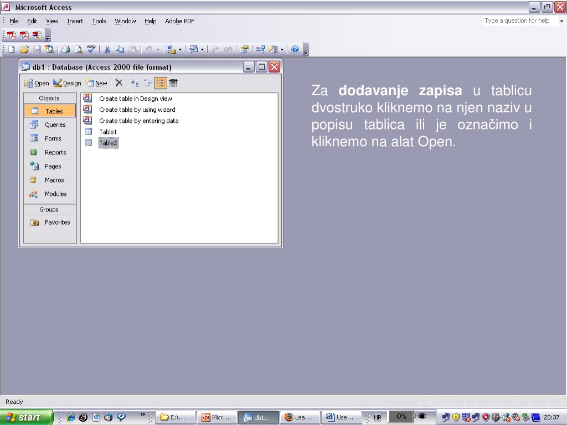Select Reports in the Objects pane
This screenshot has height=425, width=567.
[50, 152]
